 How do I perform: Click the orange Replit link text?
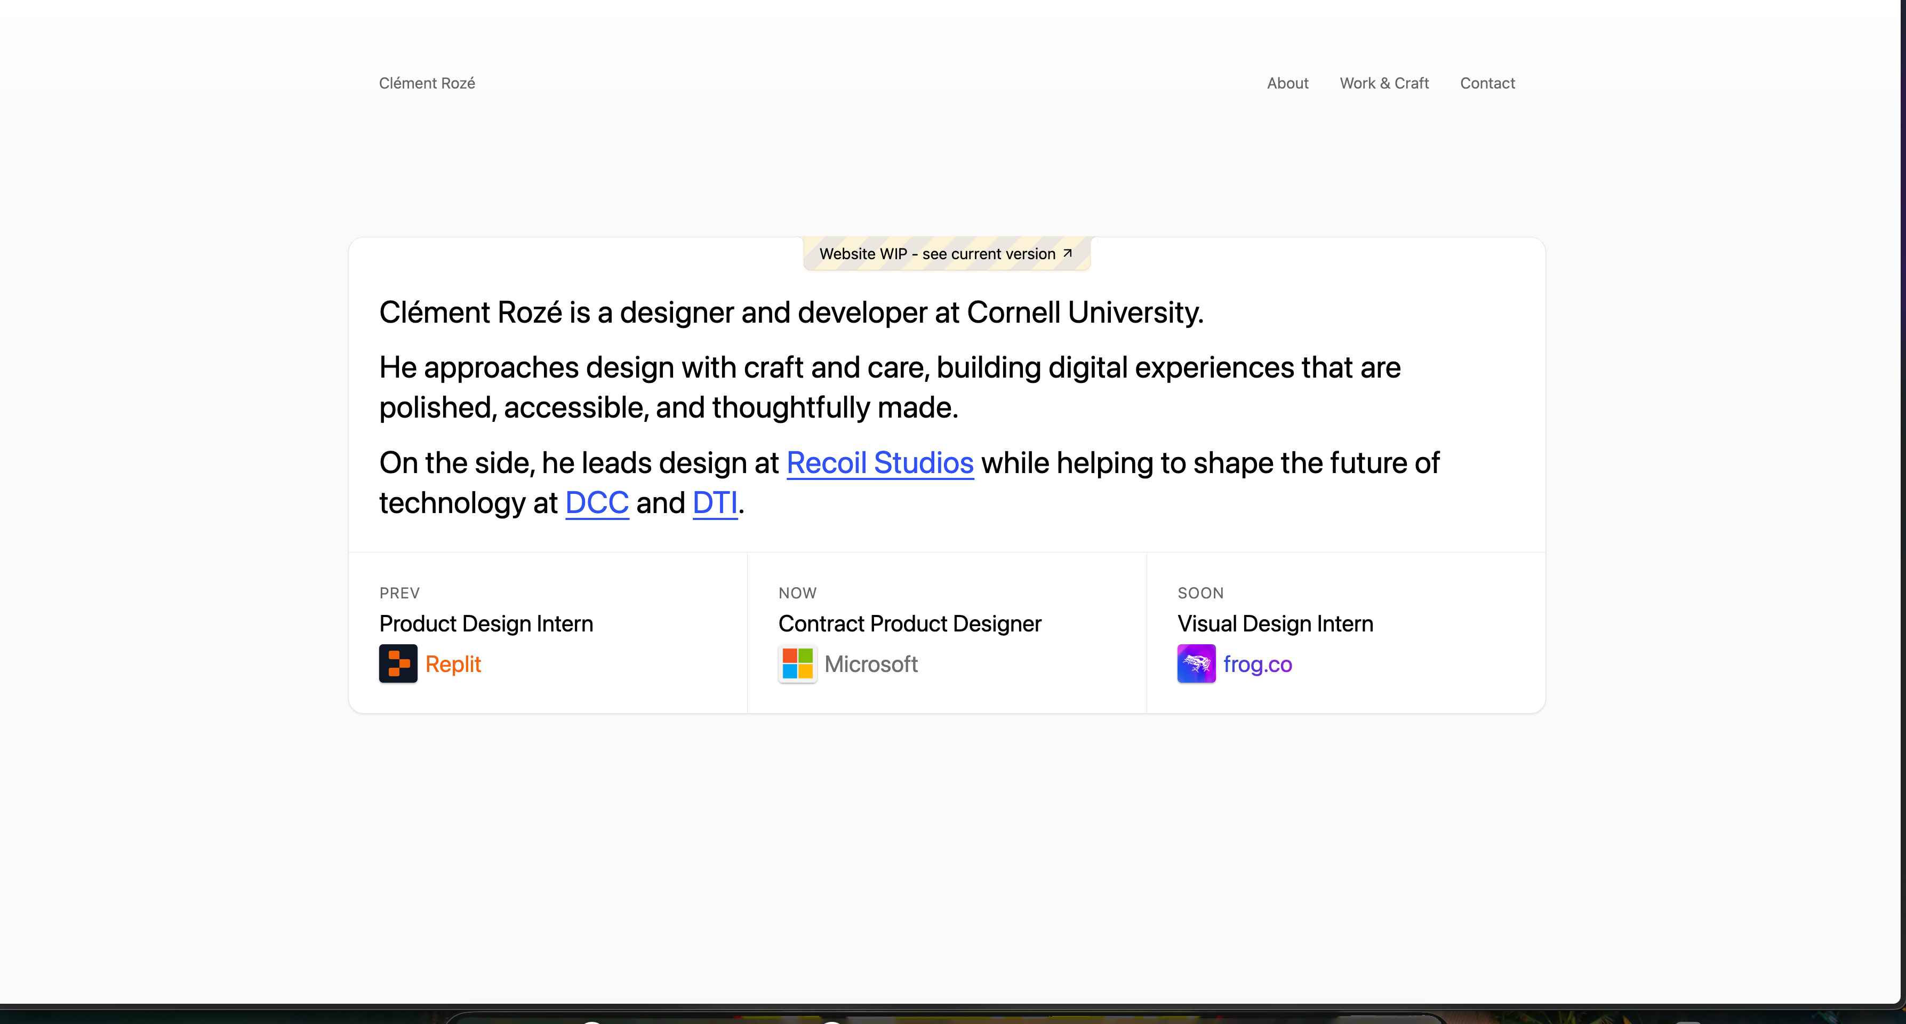[x=453, y=663]
